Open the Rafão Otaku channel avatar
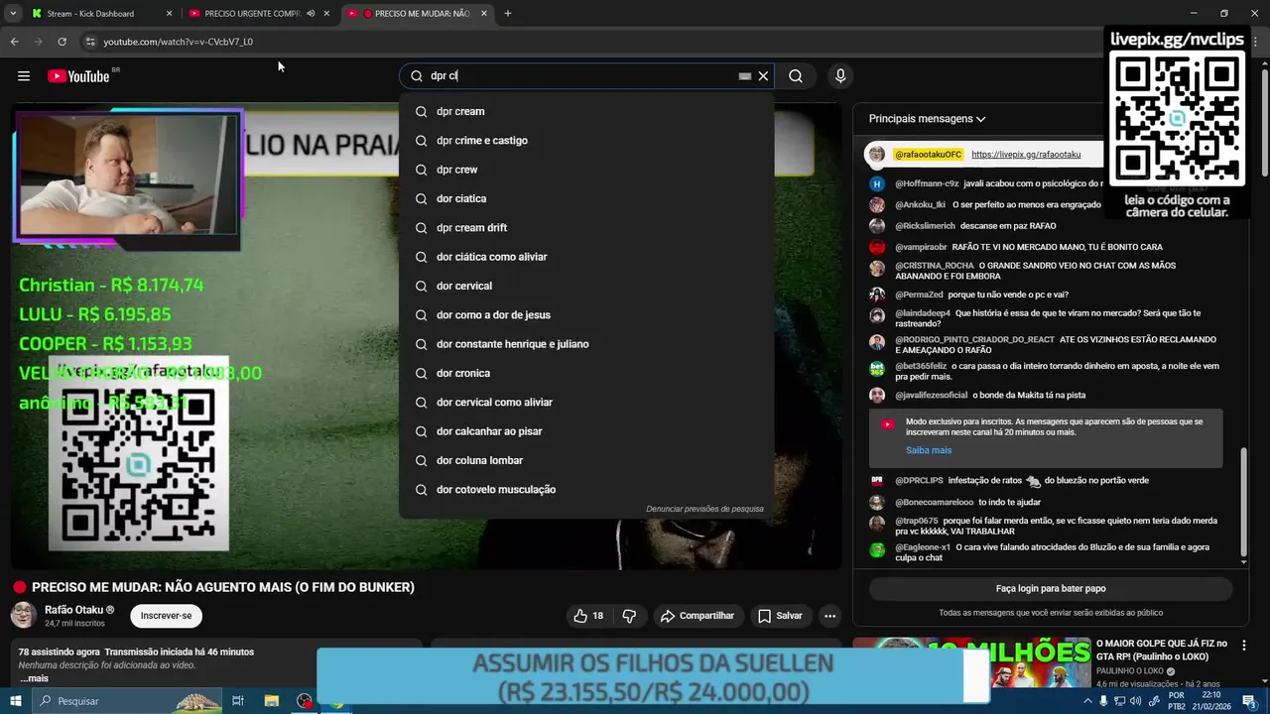Viewport: 1270px width, 714px height. click(x=24, y=616)
